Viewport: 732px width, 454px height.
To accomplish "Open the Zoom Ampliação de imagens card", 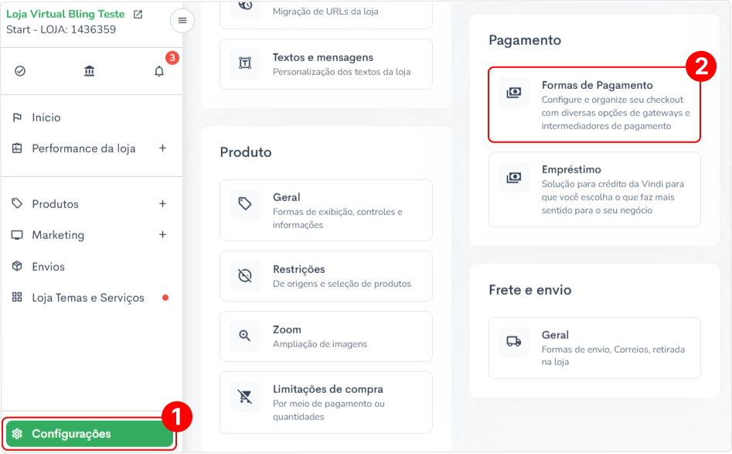I will coord(326,336).
